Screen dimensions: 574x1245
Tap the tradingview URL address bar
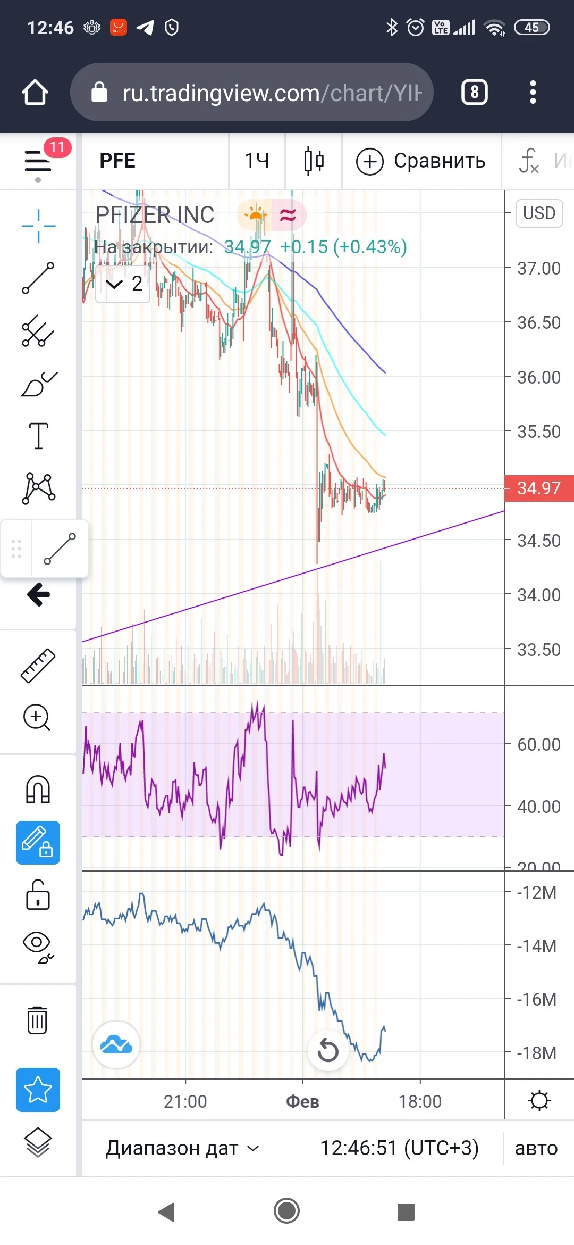click(252, 93)
